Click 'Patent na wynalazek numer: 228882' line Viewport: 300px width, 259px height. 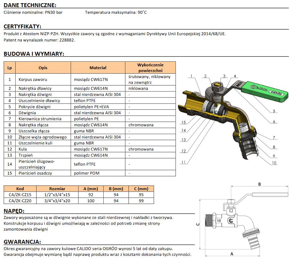tap(39, 40)
